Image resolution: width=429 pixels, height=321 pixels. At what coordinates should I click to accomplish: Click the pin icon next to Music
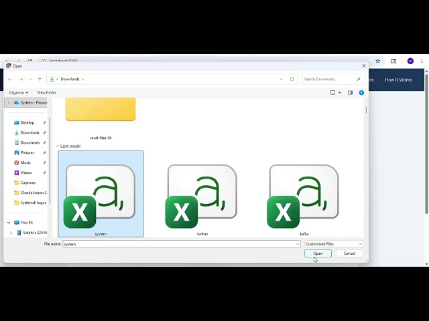coord(44,163)
